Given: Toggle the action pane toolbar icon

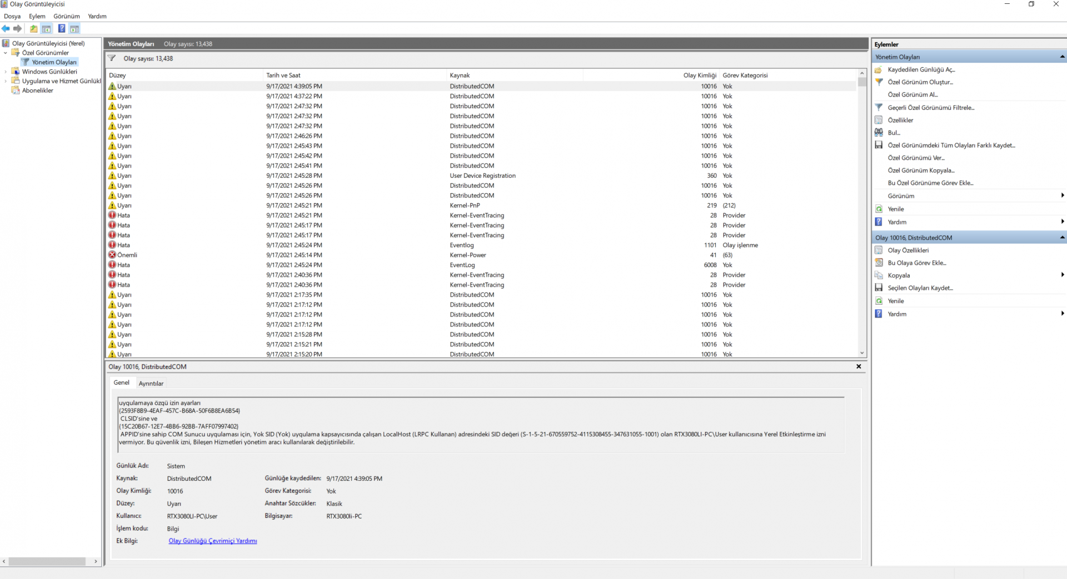Looking at the screenshot, I should click(74, 28).
